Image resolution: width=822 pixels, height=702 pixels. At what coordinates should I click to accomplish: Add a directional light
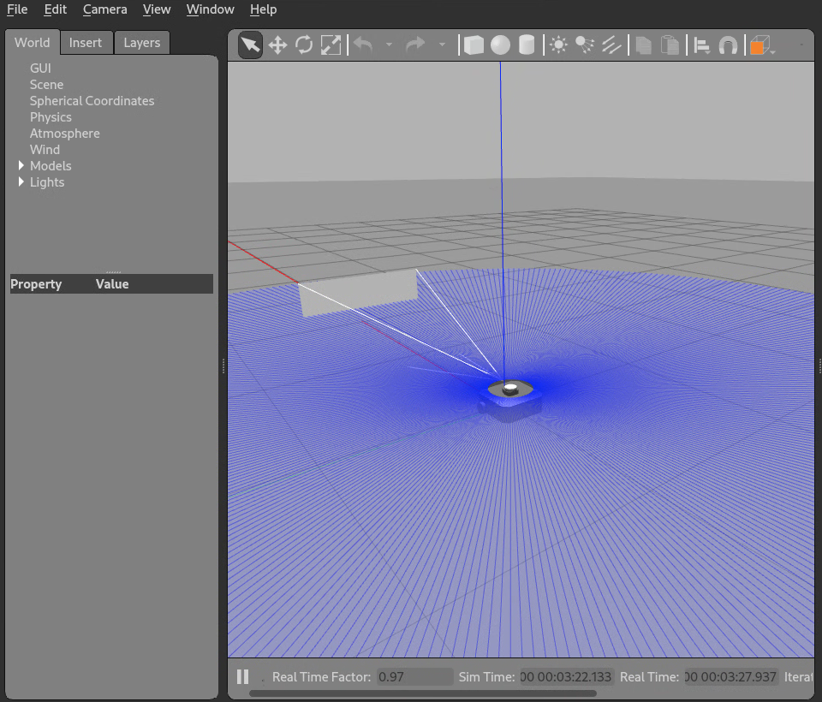611,45
